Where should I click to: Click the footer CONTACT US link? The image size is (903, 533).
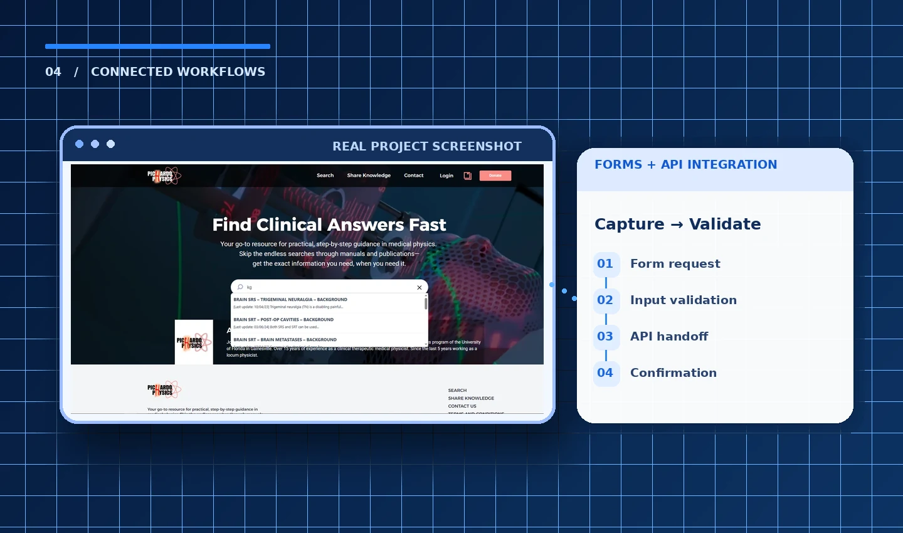coord(462,406)
